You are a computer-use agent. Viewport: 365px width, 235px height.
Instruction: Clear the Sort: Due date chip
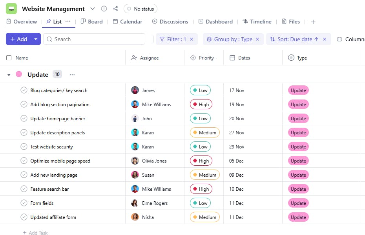(325, 39)
